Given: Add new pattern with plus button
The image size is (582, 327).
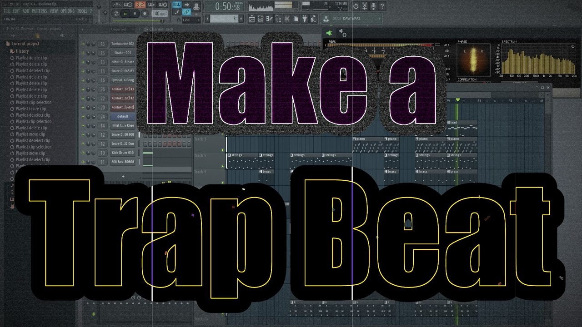Looking at the screenshot, I should (x=241, y=18).
